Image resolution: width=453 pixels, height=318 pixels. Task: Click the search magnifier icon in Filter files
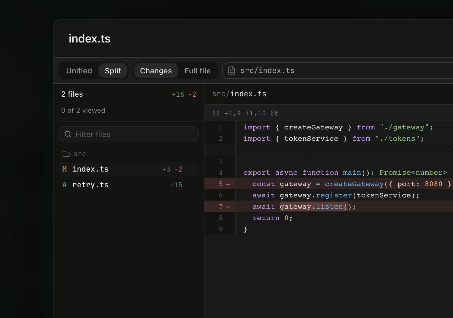[68, 134]
